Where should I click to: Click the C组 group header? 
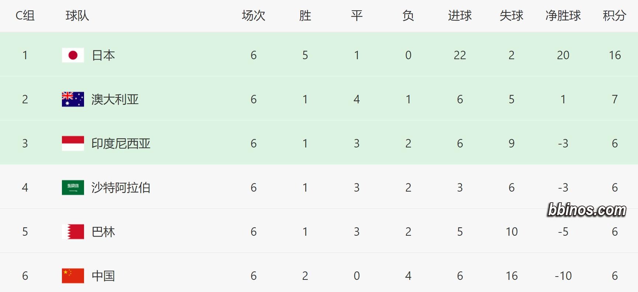[x=25, y=15]
